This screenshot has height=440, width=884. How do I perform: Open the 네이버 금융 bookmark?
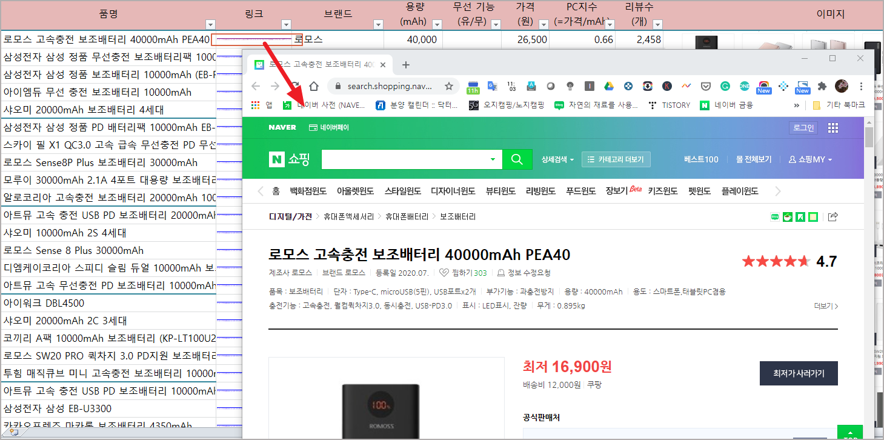(726, 105)
